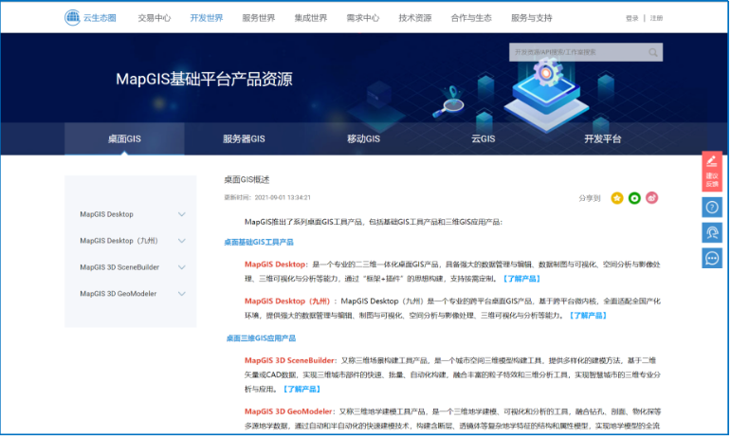The image size is (731, 438).
Task: Open 服务与支持 in top navigation
Action: (x=532, y=18)
